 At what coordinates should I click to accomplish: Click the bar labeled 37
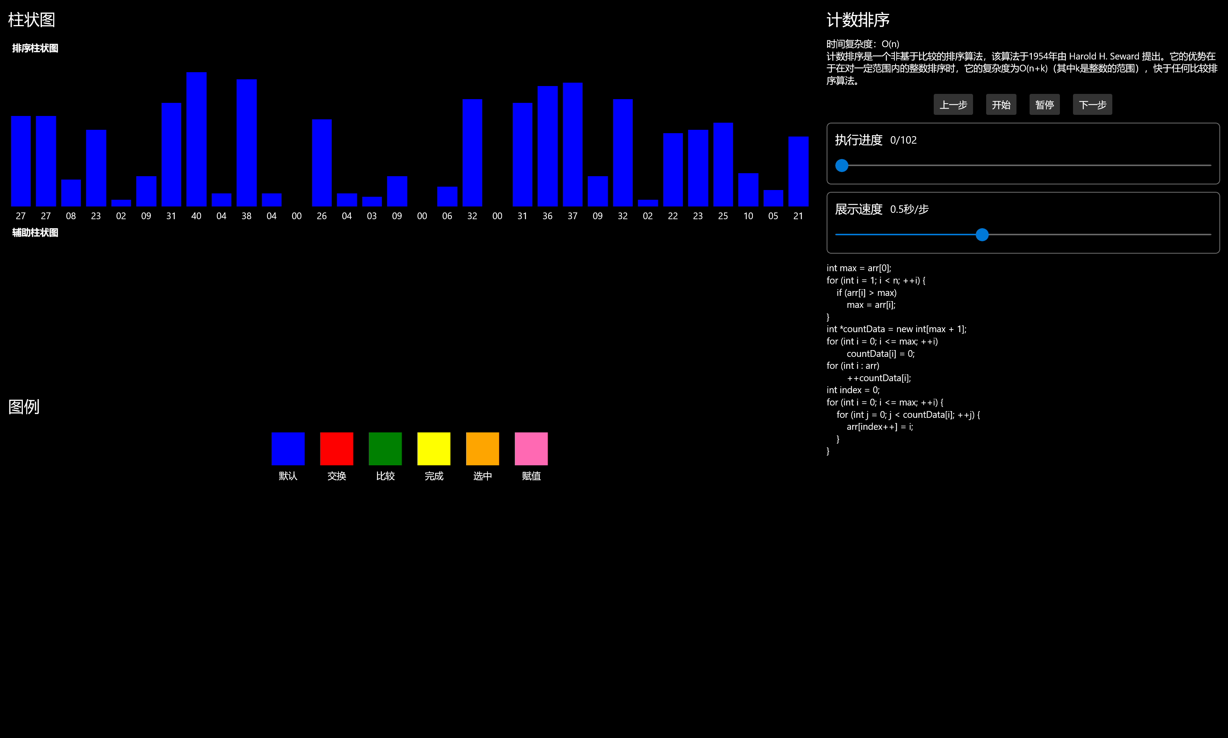572,144
